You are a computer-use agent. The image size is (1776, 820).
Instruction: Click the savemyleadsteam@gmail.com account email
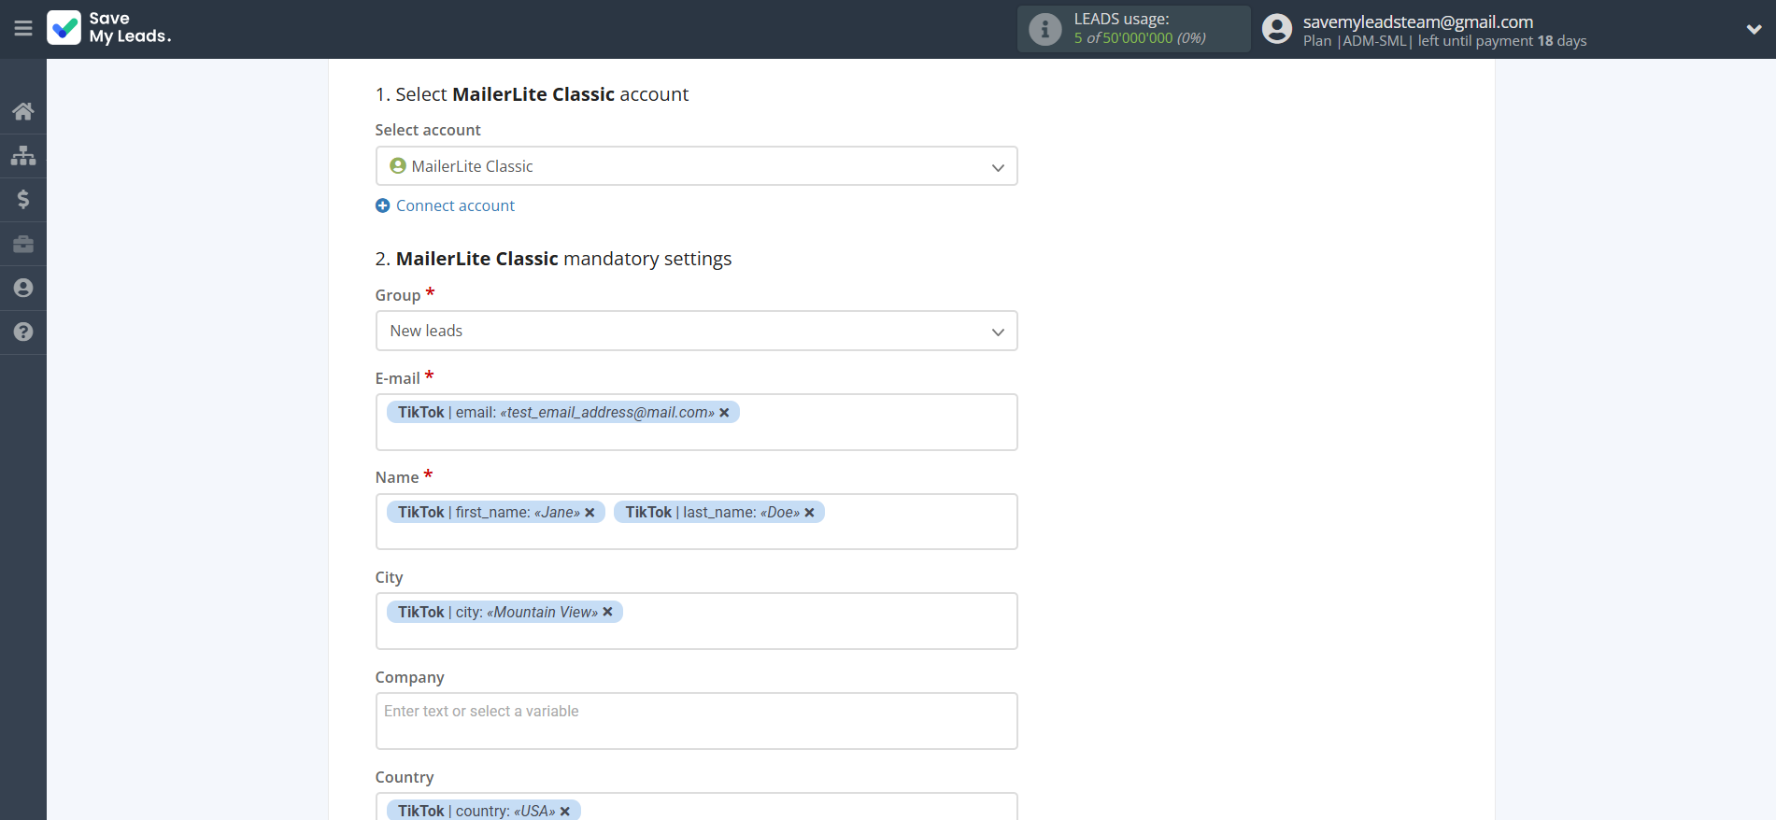[x=1418, y=21]
